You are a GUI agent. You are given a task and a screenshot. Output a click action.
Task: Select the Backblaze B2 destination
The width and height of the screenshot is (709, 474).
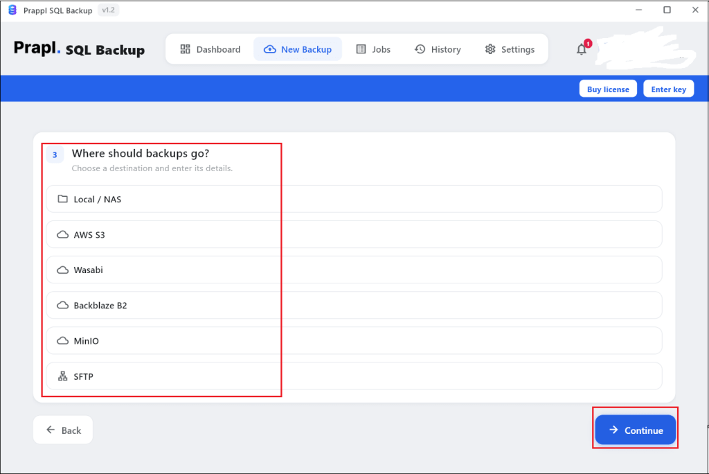(354, 305)
